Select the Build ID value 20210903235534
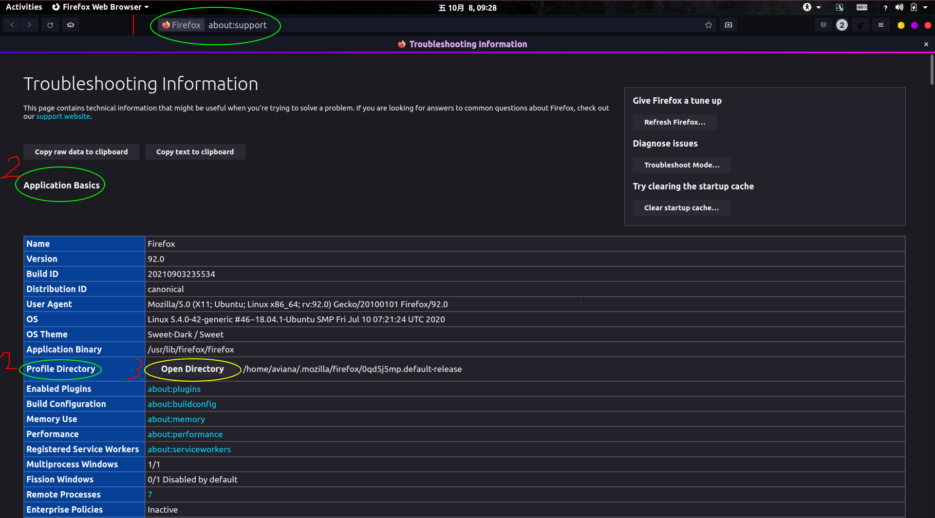Image resolution: width=935 pixels, height=518 pixels. 181,274
